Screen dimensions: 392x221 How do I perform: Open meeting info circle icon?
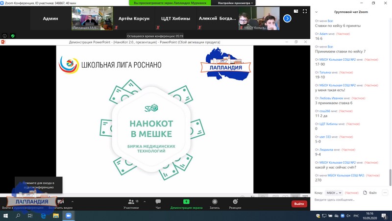click(4, 36)
